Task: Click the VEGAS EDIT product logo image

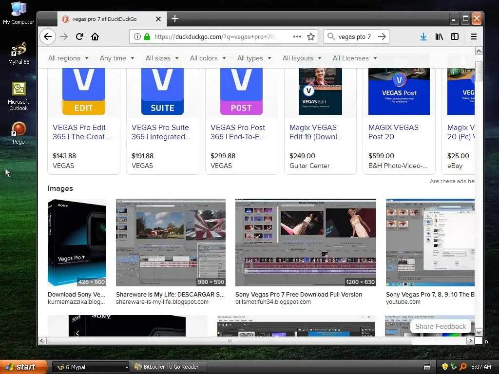Action: (x=84, y=92)
